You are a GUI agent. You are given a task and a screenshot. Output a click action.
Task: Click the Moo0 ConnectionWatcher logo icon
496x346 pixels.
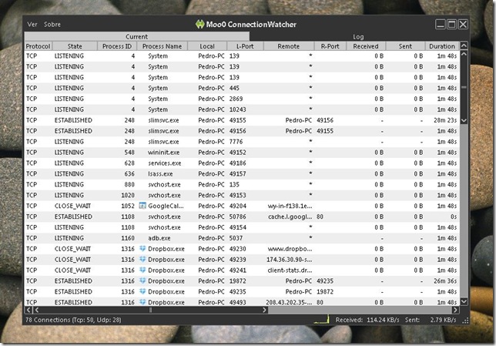(x=200, y=24)
